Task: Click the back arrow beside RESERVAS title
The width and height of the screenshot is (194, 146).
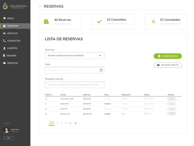Action: coord(40,6)
